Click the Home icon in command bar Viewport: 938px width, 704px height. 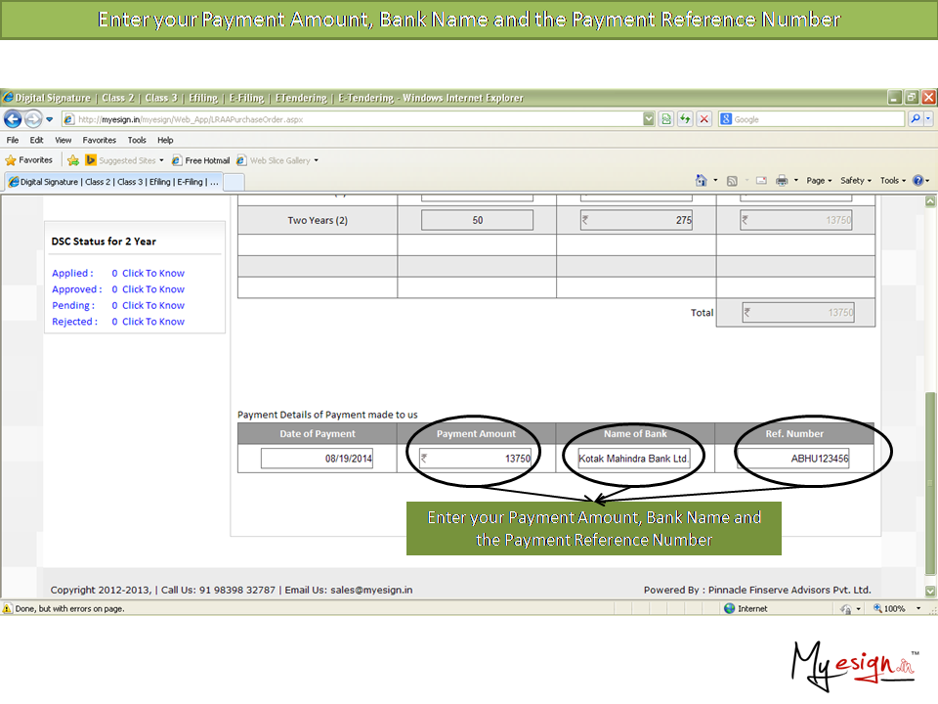click(x=701, y=181)
